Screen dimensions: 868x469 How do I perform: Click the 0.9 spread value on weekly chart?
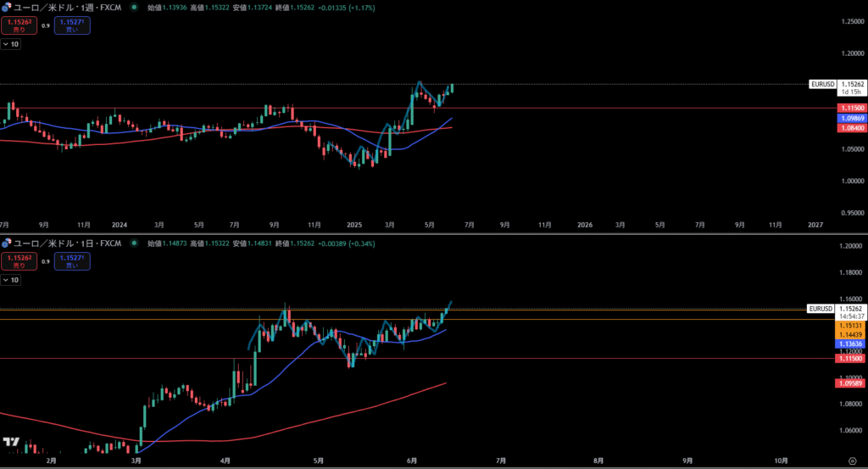pyautogui.click(x=46, y=25)
